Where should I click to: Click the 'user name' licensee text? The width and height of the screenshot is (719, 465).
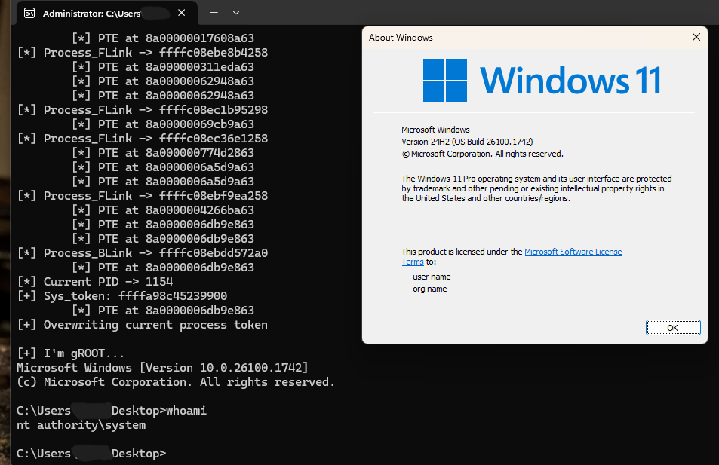[432, 277]
